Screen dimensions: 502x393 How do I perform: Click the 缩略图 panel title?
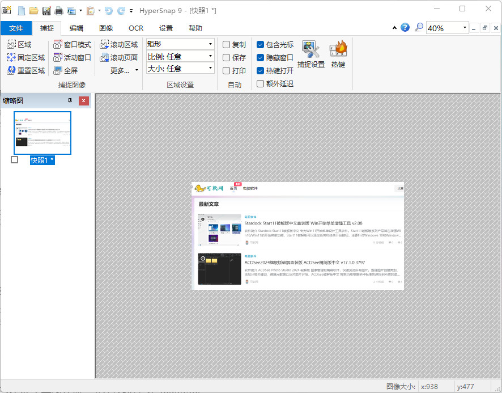(13, 100)
